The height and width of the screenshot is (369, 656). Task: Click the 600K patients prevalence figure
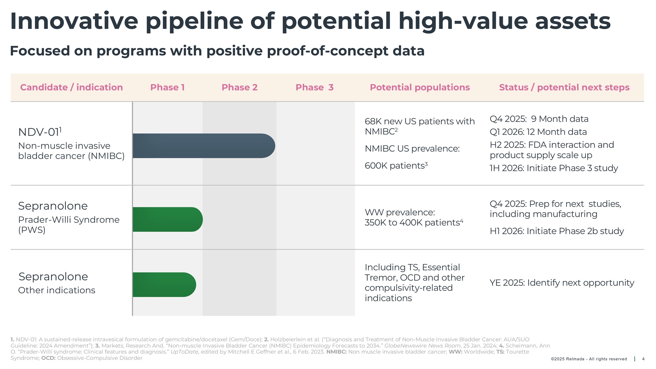[396, 166]
